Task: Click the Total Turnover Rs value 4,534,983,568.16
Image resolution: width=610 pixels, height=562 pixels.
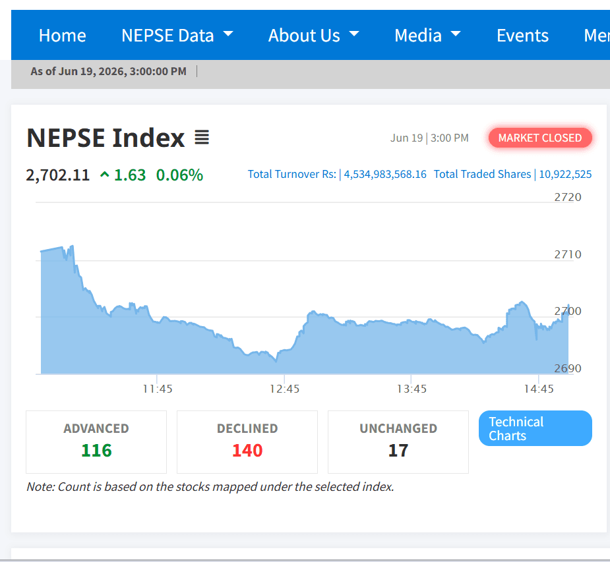Action: pos(385,174)
